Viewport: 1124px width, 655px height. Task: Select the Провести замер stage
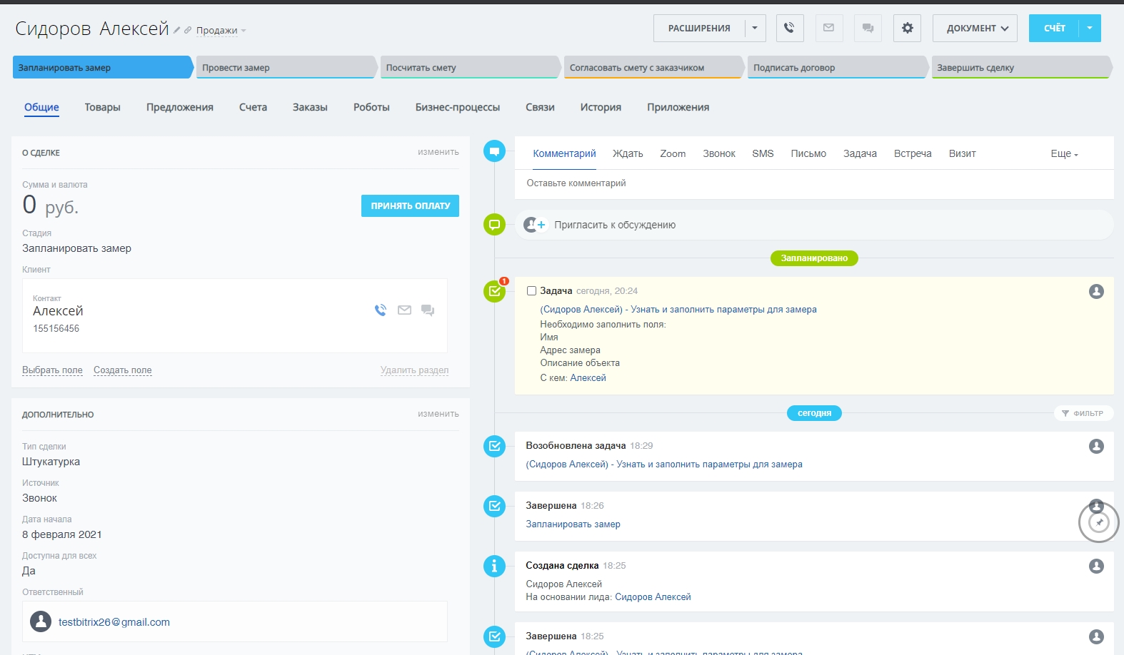pos(286,68)
